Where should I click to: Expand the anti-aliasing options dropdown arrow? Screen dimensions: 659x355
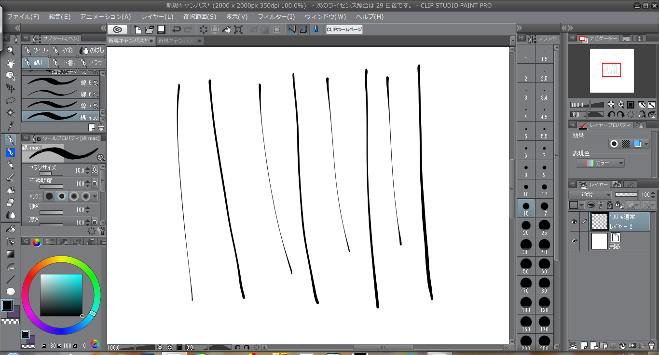[x=95, y=196]
